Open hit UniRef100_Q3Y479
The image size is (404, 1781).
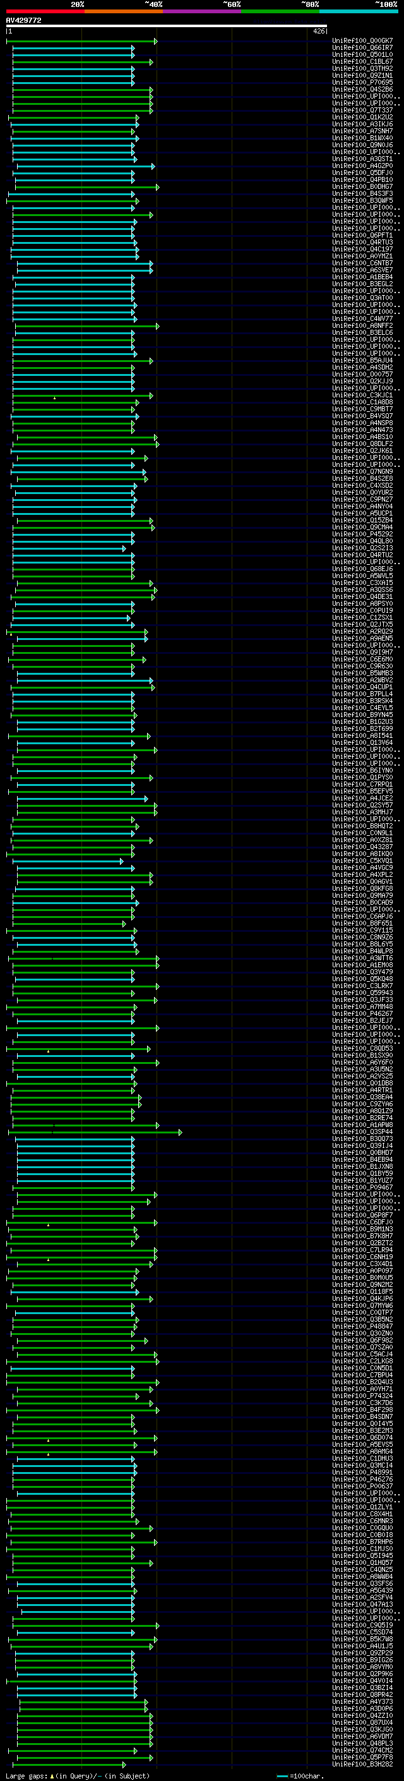click(x=362, y=972)
